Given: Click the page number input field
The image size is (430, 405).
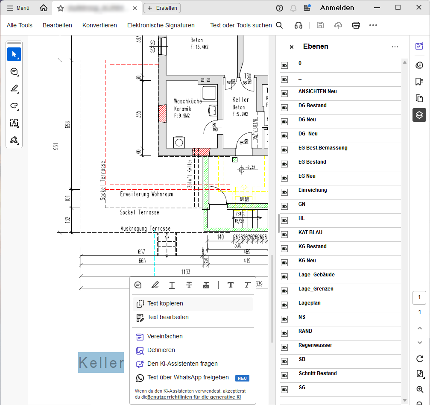Looking at the screenshot, I should pos(419,297).
